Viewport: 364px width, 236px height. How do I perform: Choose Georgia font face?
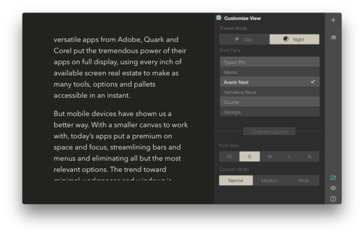pos(270,112)
